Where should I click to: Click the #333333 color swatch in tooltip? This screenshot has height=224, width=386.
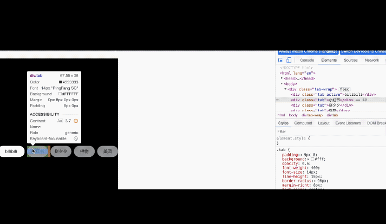tap(61, 82)
